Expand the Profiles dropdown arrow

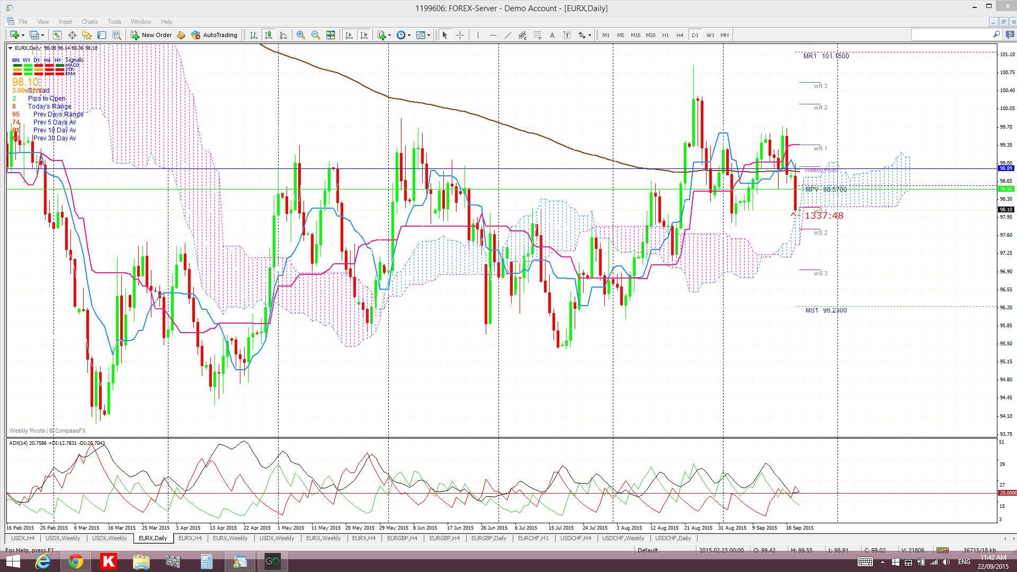pos(42,35)
